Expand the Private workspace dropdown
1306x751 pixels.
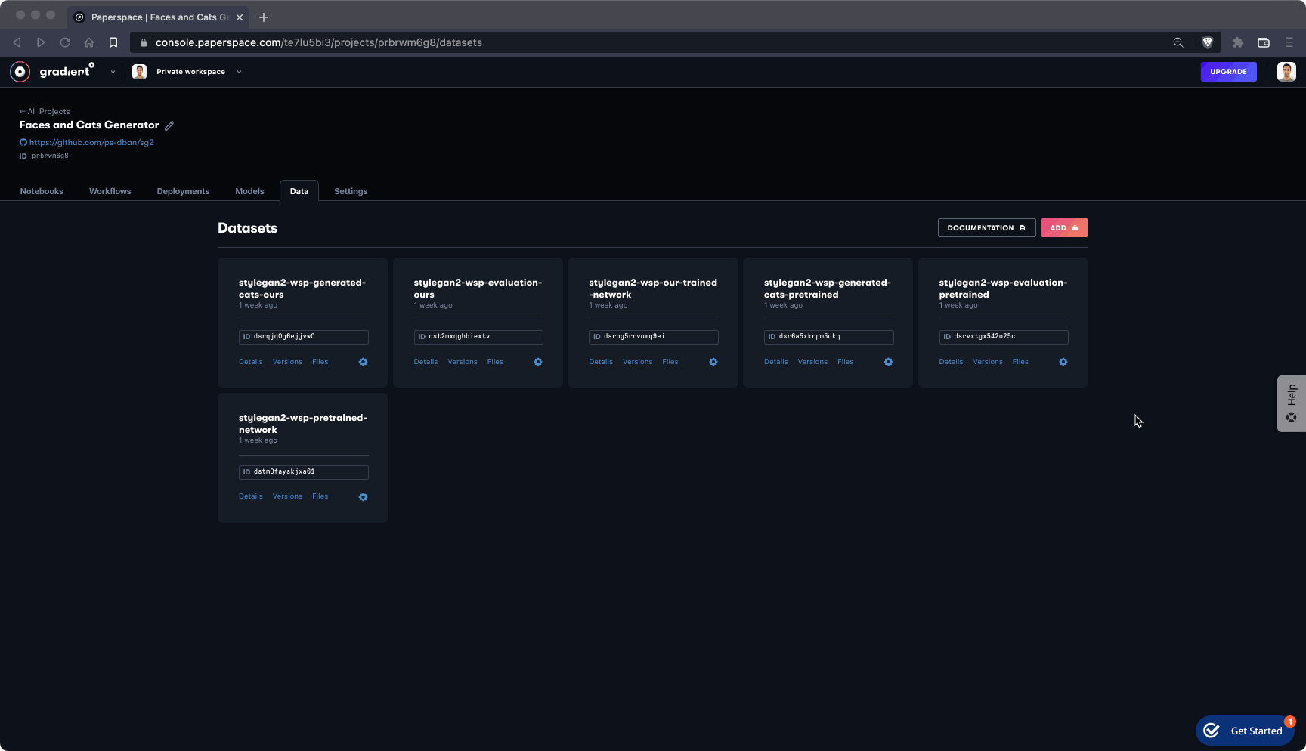pyautogui.click(x=239, y=72)
